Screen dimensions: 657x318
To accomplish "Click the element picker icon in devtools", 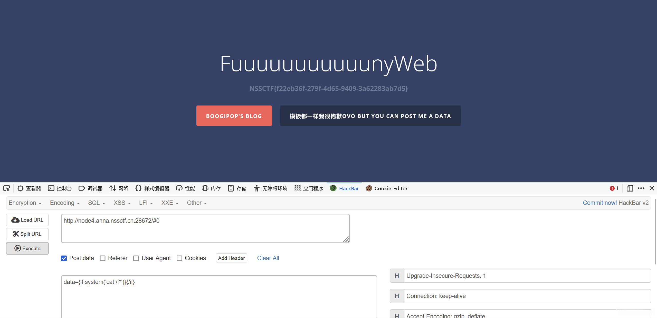I will pyautogui.click(x=7, y=188).
